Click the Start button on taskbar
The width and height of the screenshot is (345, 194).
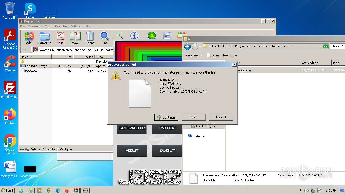[7, 190]
